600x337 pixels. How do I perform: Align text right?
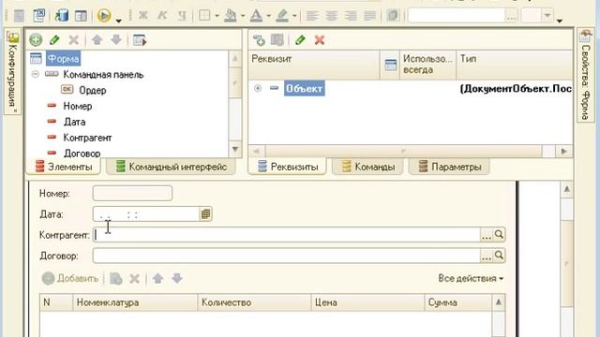pos(351,15)
